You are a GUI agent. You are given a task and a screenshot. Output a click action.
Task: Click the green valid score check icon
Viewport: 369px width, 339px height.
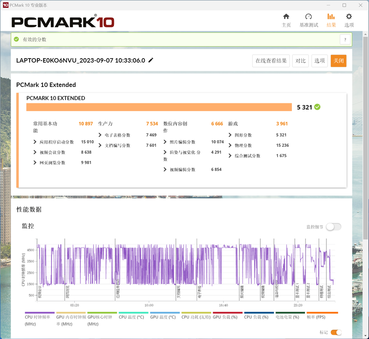click(x=16, y=39)
